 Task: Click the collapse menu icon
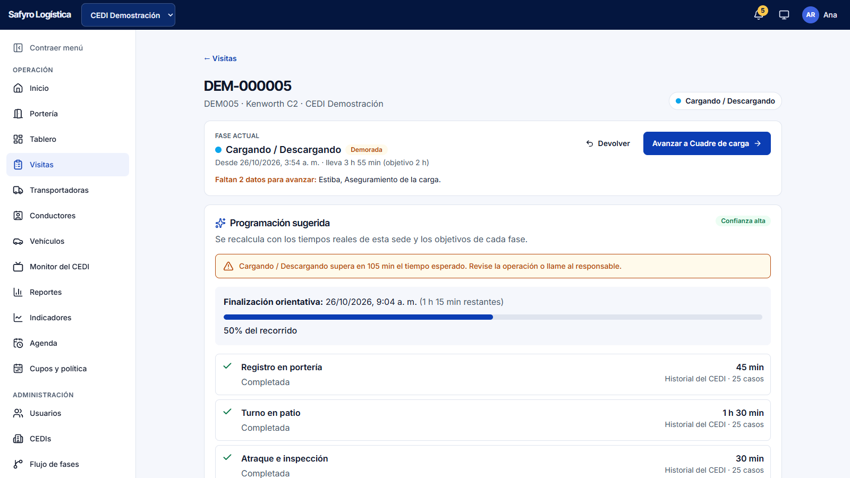click(x=18, y=48)
